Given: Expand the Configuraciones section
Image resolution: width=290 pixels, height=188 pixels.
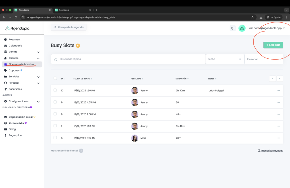Looking at the screenshot, I should coord(38,101).
